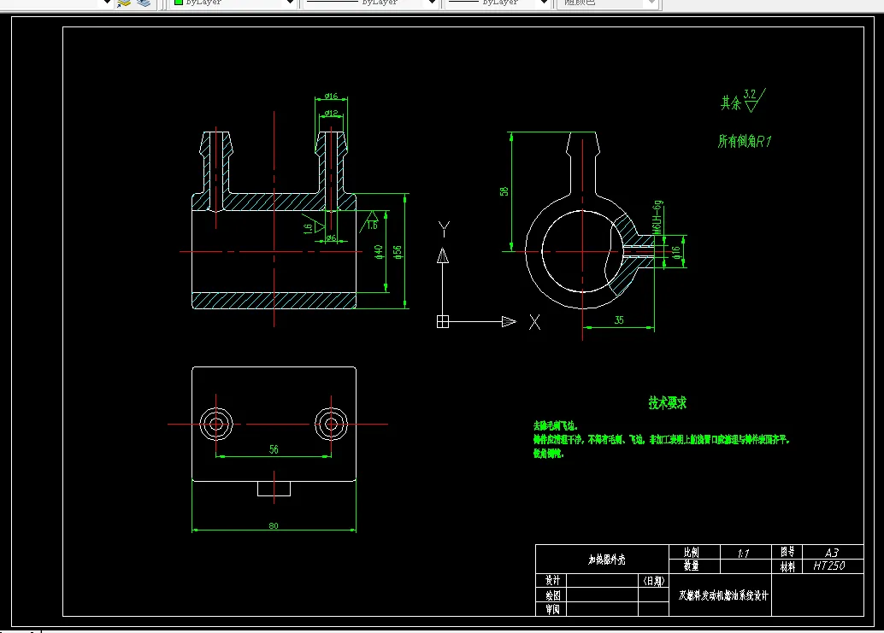The width and height of the screenshot is (884, 633).
Task: Click the 绘图 row label
Action: [x=551, y=595]
